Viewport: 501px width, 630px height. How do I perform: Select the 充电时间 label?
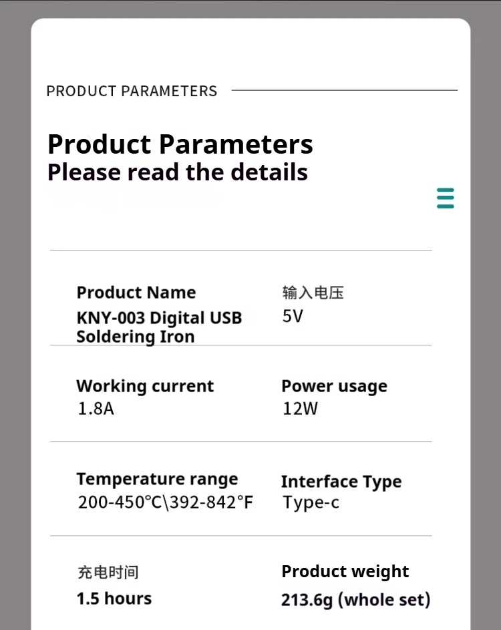pos(108,572)
